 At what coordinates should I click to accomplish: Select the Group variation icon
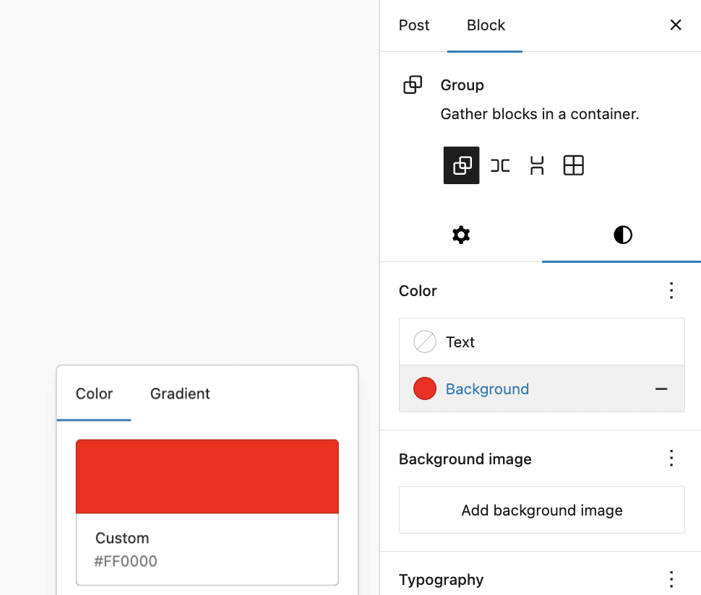(x=461, y=165)
